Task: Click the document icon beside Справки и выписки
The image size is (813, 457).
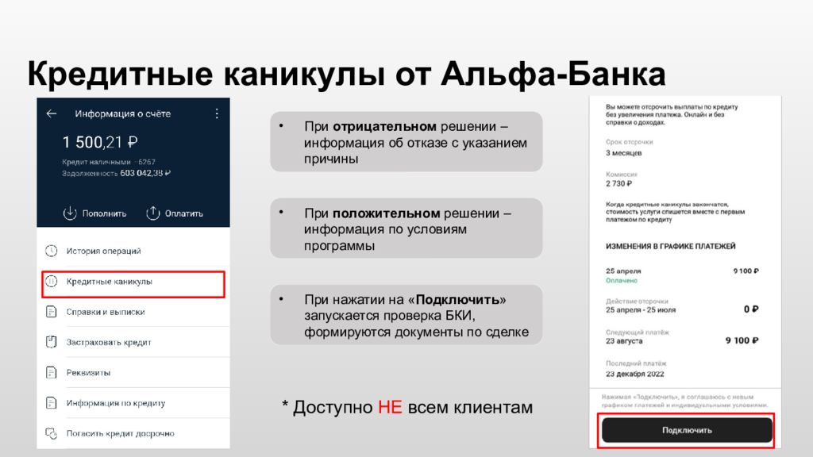Action: coord(52,312)
